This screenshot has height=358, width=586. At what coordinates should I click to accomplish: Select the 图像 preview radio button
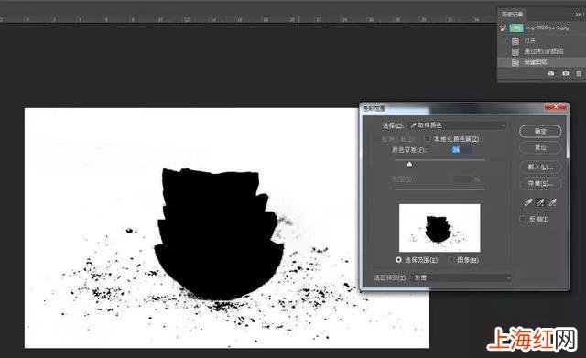(x=450, y=259)
